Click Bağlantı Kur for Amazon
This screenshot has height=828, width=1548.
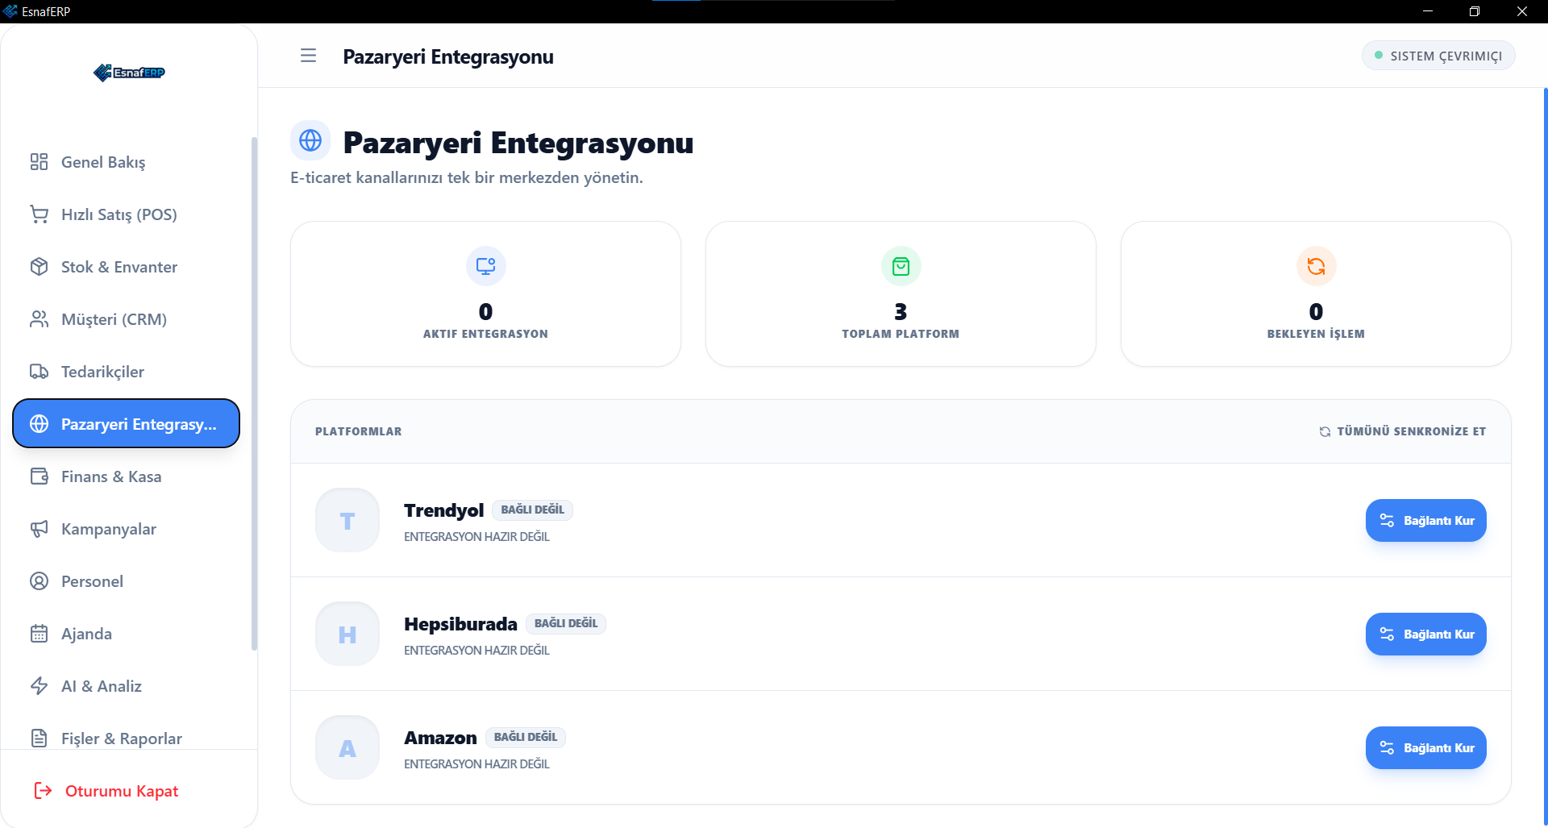[x=1425, y=748]
